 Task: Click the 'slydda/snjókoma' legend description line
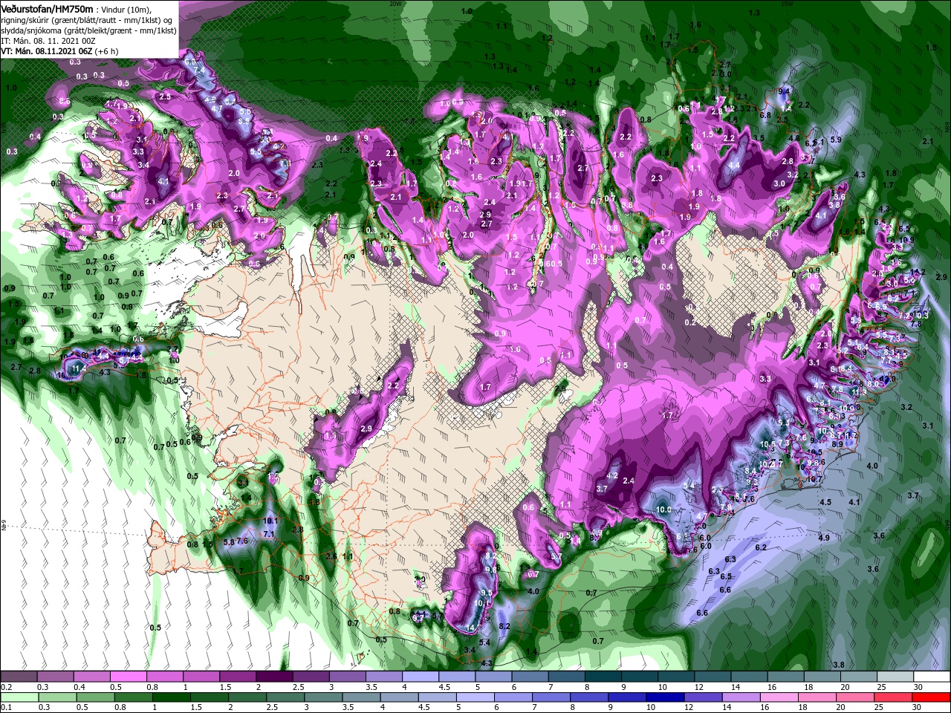pos(88,30)
